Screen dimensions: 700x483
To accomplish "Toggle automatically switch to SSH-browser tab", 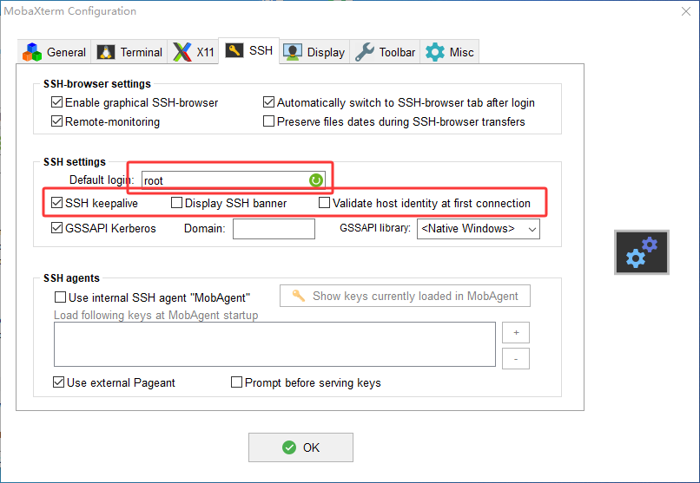I will tap(268, 102).
